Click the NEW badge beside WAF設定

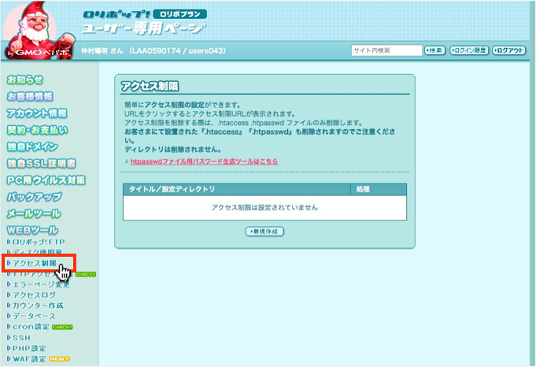[x=60, y=359]
